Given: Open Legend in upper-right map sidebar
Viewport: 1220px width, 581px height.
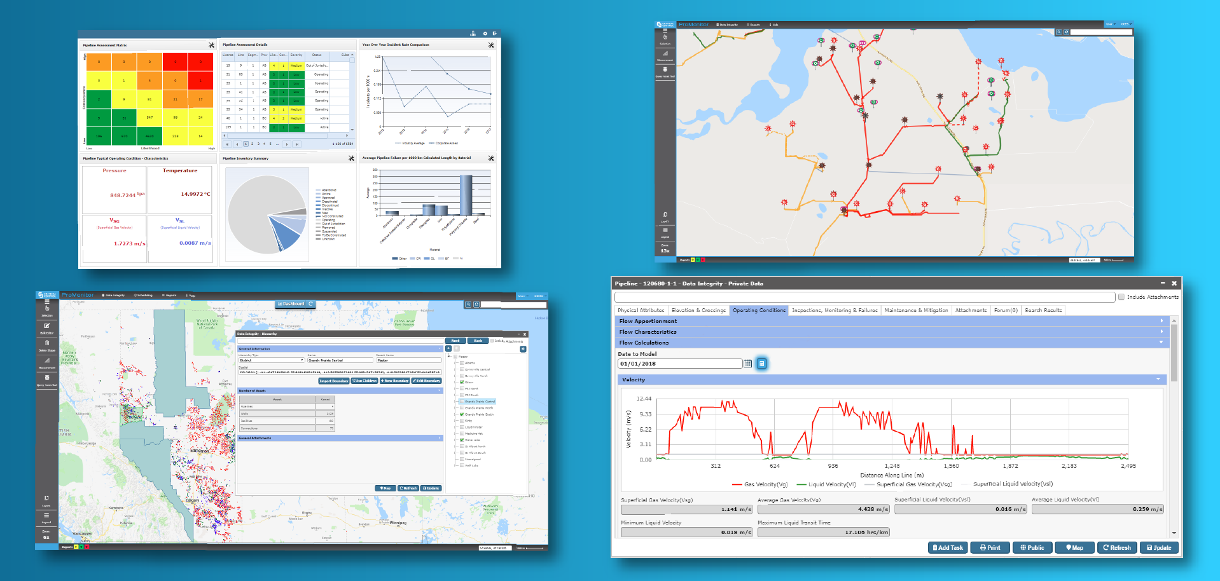Looking at the screenshot, I should pyautogui.click(x=665, y=232).
